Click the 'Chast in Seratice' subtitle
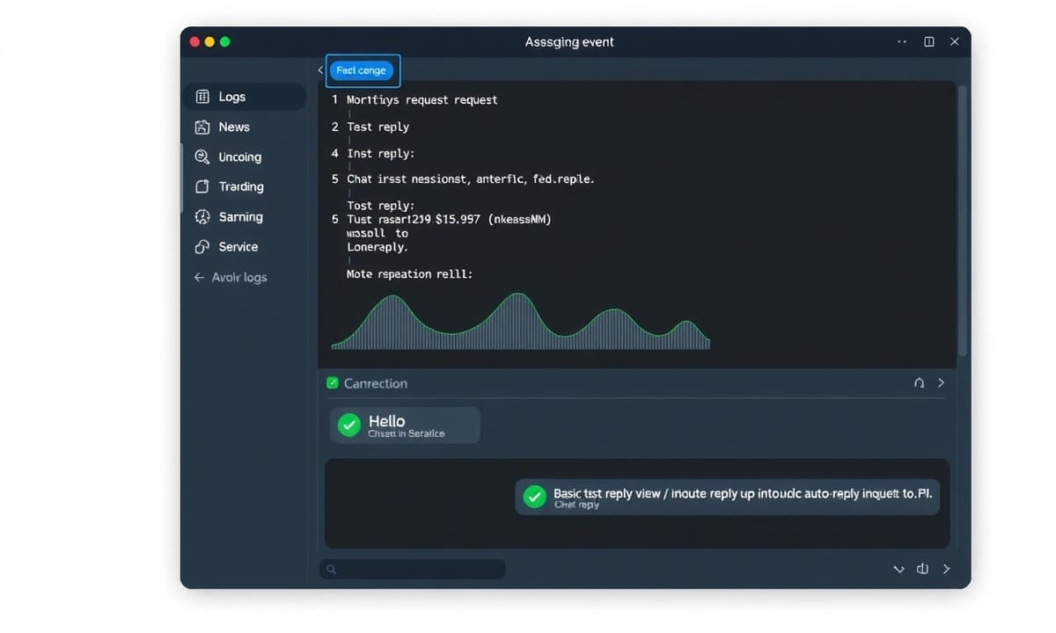This screenshot has height=633, width=1056. [407, 434]
